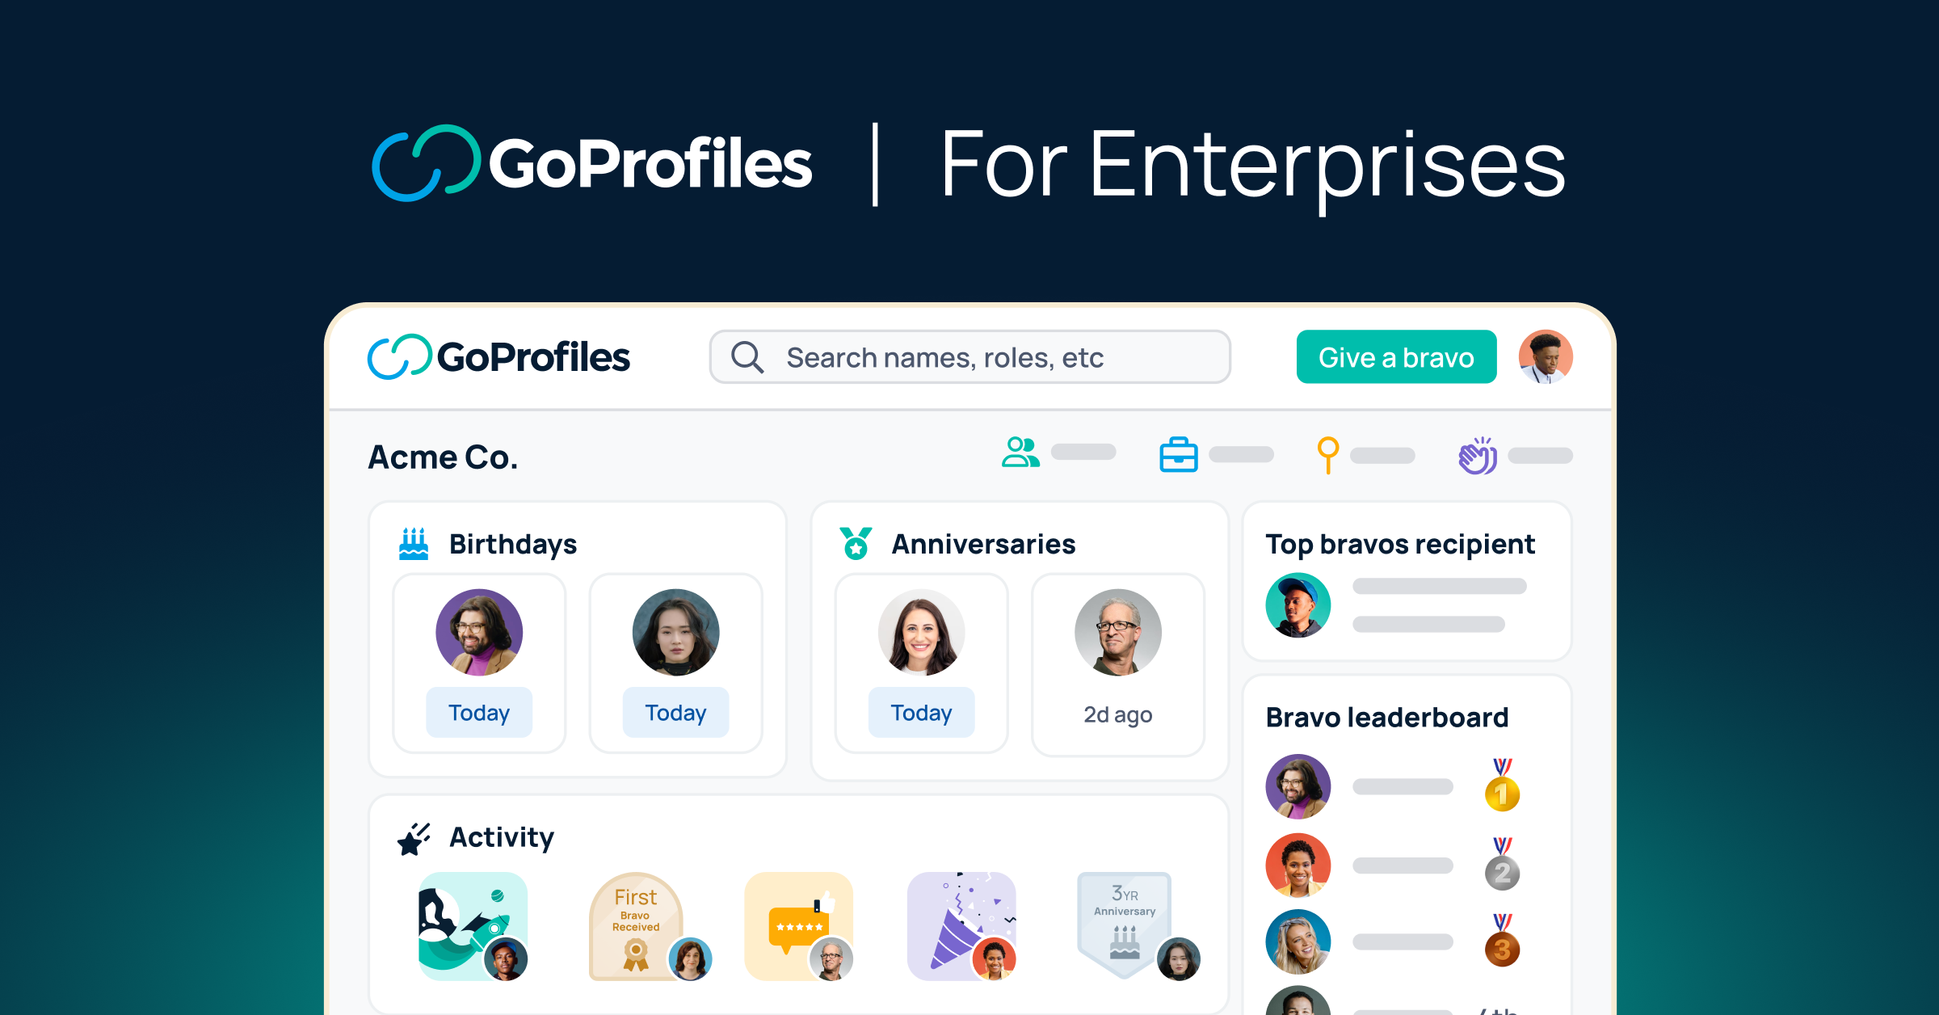This screenshot has width=1939, height=1015.
Task: Select the medal icon next to Anniversaries
Action: coord(855,543)
